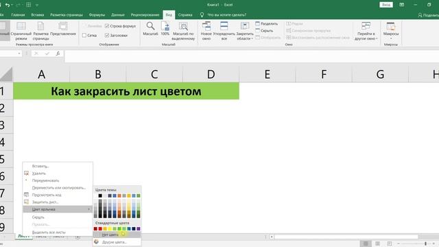Click the fx insert function icon
This screenshot has height=247, width=439.
click(58, 54)
